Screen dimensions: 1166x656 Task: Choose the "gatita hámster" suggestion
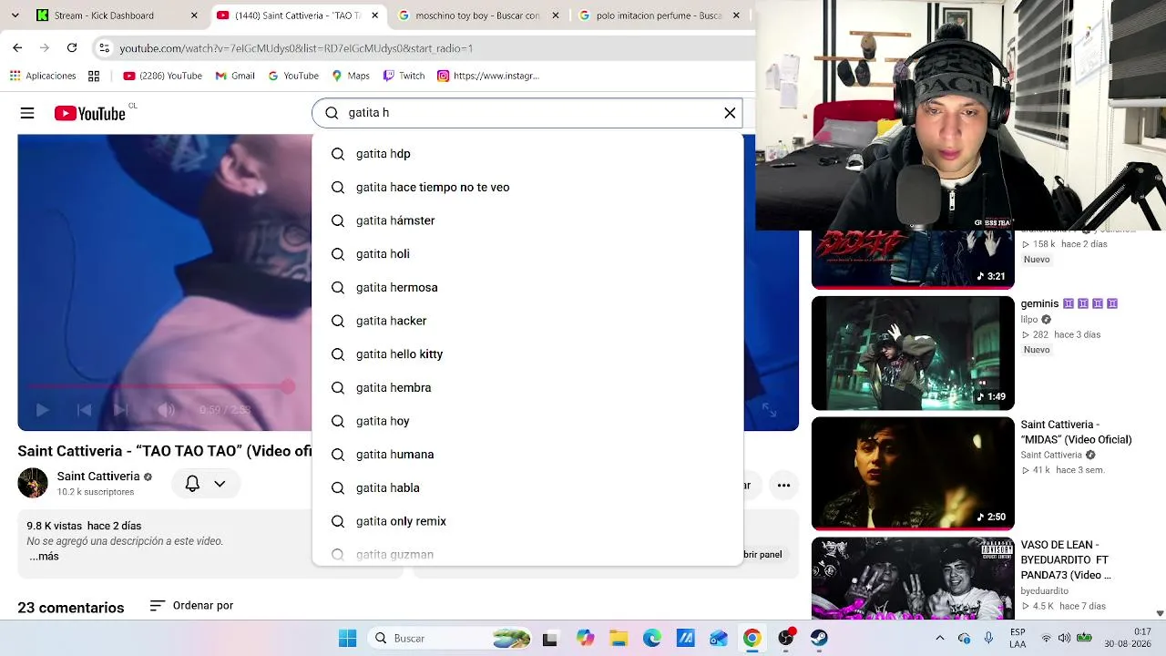[527, 220]
